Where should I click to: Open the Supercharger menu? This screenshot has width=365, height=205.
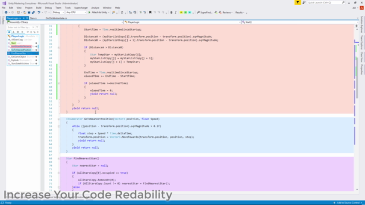(81, 7)
